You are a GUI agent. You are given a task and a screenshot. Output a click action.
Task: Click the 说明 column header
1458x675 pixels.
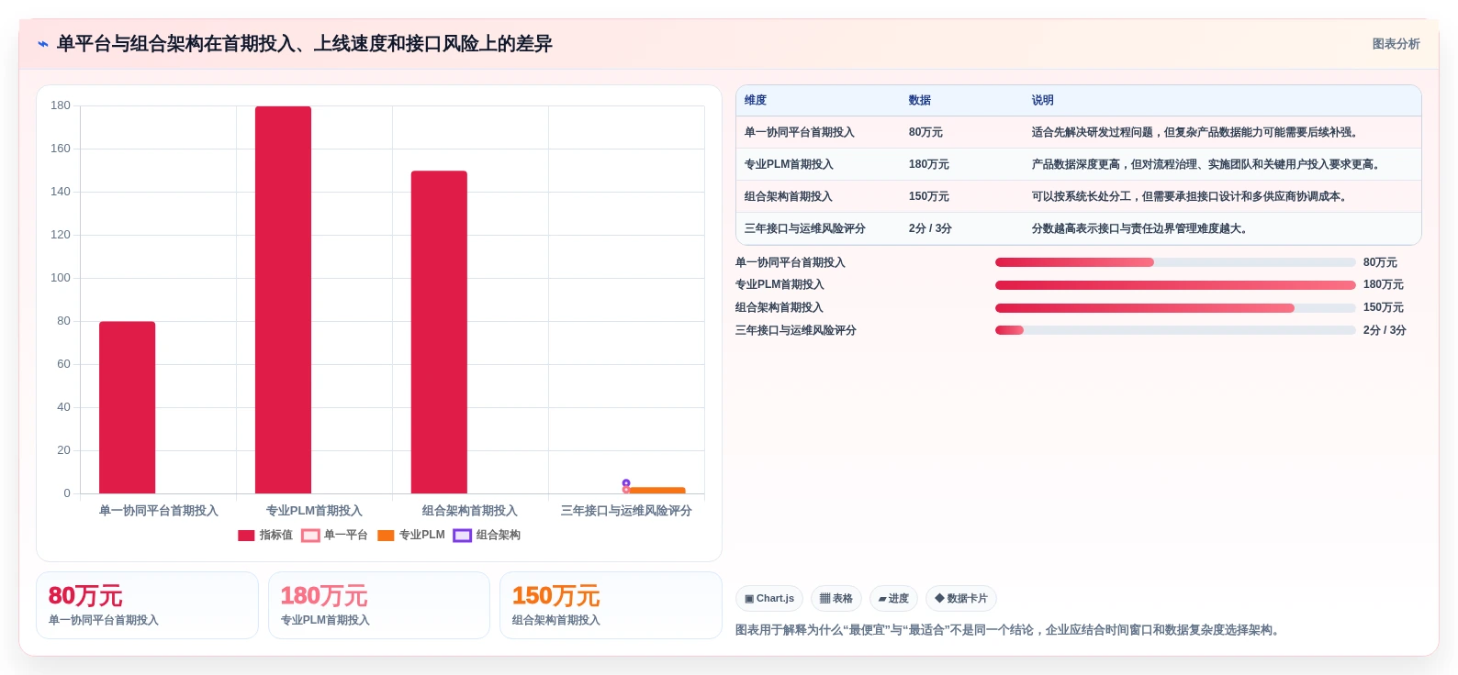(x=1043, y=101)
